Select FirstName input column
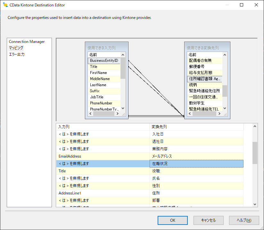This screenshot has height=230, width=264. 104,73
